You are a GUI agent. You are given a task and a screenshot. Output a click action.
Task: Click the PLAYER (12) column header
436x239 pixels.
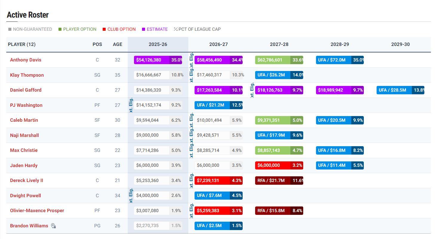[x=22, y=44]
